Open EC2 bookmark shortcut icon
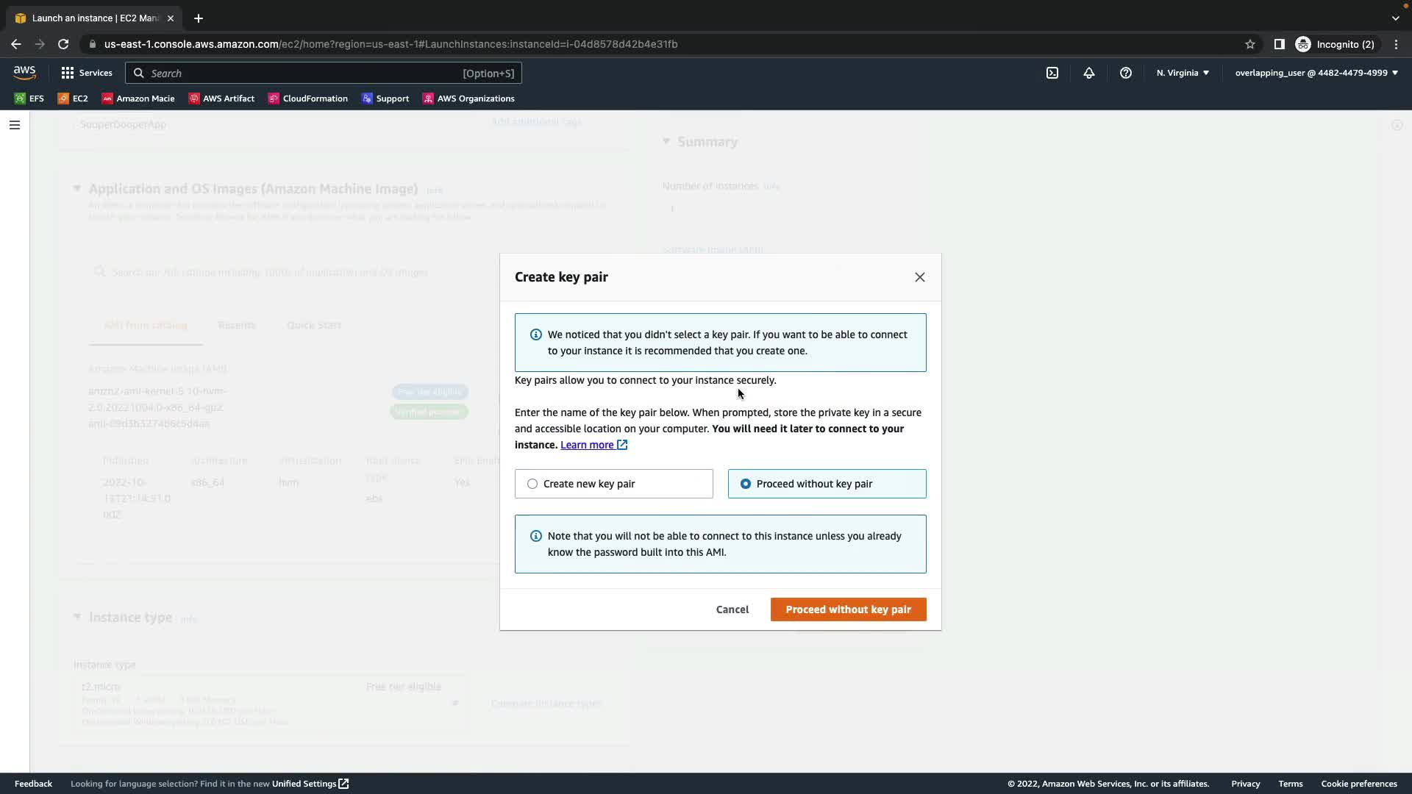The image size is (1412, 794). pos(72,99)
